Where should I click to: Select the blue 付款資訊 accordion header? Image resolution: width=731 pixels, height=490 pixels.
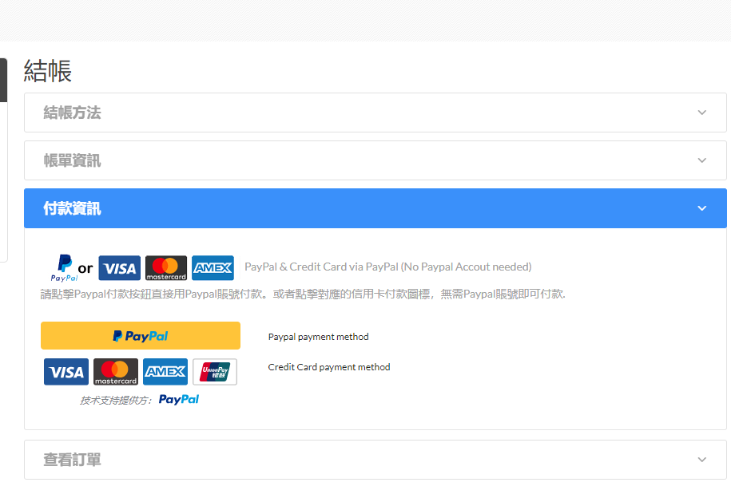click(x=375, y=208)
